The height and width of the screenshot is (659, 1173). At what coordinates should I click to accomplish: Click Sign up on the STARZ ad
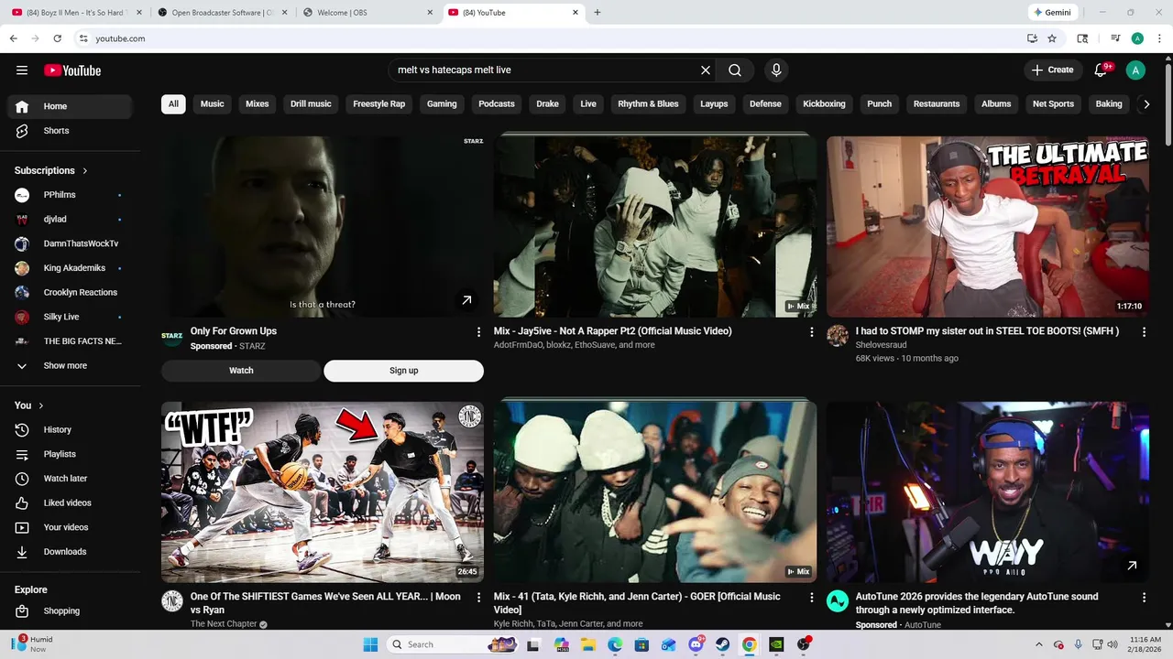click(x=403, y=371)
